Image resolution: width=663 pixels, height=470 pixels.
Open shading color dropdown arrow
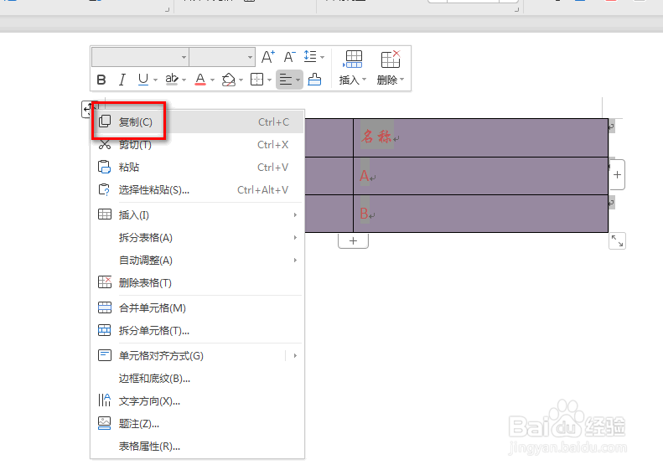tap(241, 80)
